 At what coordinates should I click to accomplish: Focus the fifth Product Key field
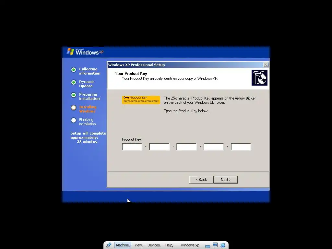tap(241, 147)
